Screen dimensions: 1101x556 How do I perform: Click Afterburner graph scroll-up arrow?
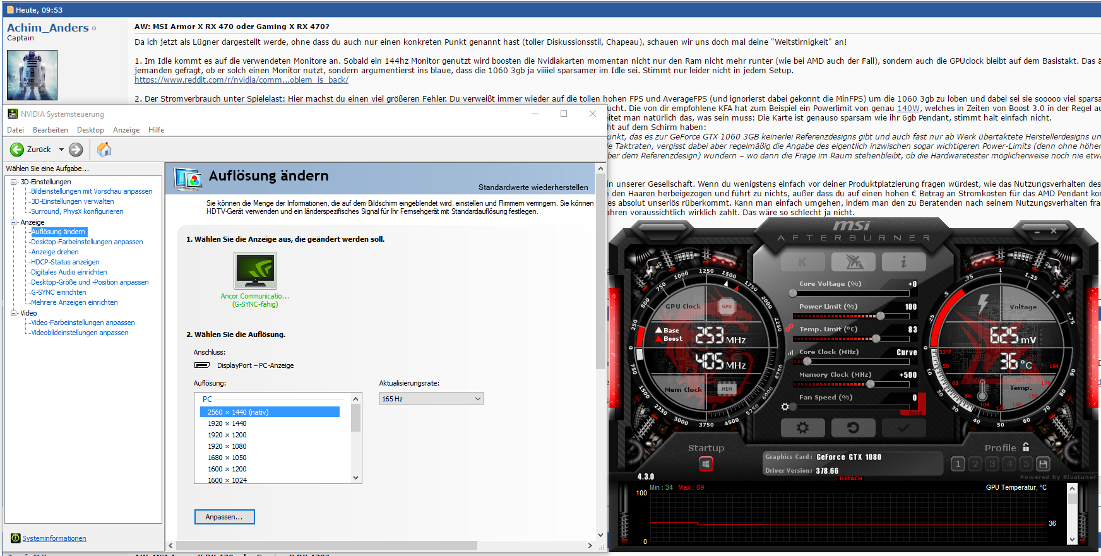tap(1071, 488)
